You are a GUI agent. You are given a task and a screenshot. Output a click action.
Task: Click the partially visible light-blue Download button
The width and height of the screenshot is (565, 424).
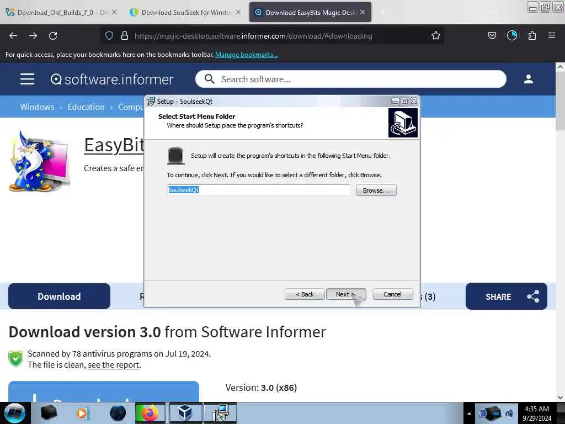(x=104, y=391)
